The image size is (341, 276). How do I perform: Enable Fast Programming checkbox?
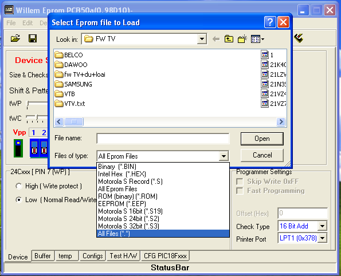[x=240, y=191]
